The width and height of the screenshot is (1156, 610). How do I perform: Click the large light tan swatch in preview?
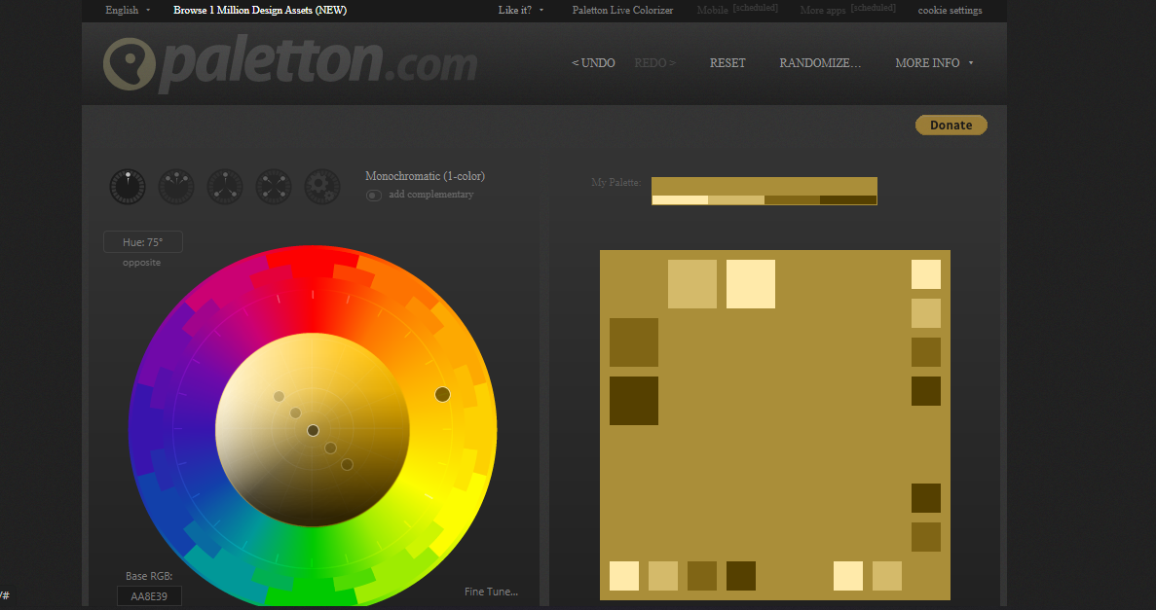coord(692,284)
